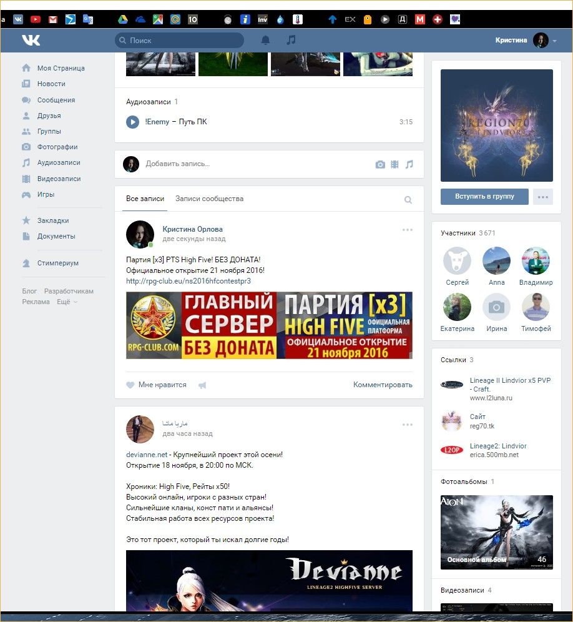Open the music note player icon in header
The width and height of the screenshot is (573, 622).
coord(291,40)
